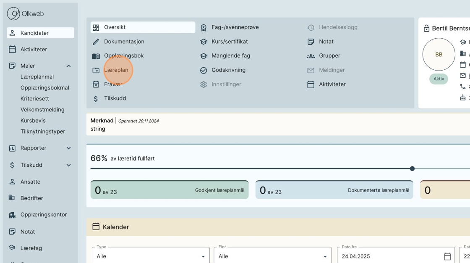470x263 pixels.
Task: Click the Dokumentasjon pencil icon
Action: [x=96, y=42]
